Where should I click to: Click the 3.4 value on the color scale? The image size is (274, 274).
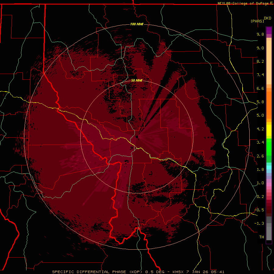pyautogui.click(x=260, y=142)
